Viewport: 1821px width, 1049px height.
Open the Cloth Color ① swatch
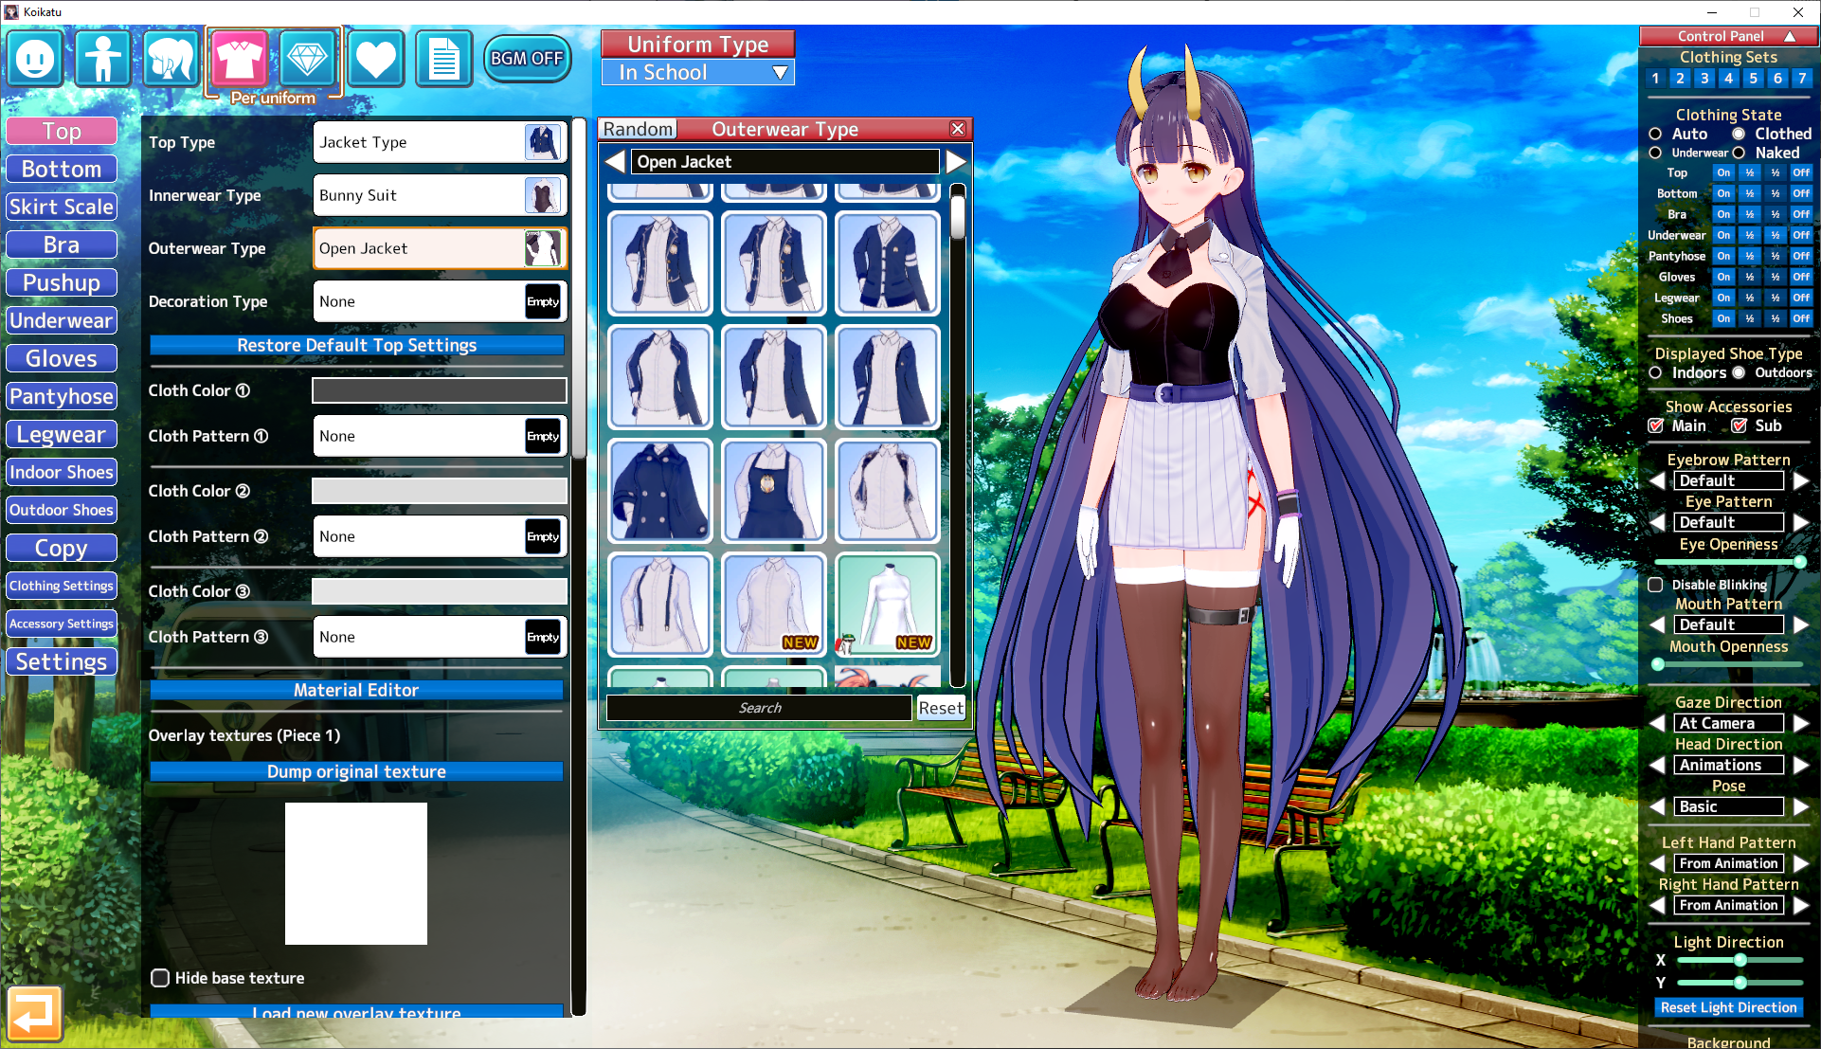440,390
